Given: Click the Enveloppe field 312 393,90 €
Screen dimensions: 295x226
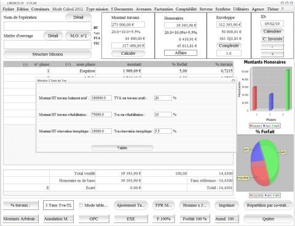Looking at the screenshot, I should point(229,25).
